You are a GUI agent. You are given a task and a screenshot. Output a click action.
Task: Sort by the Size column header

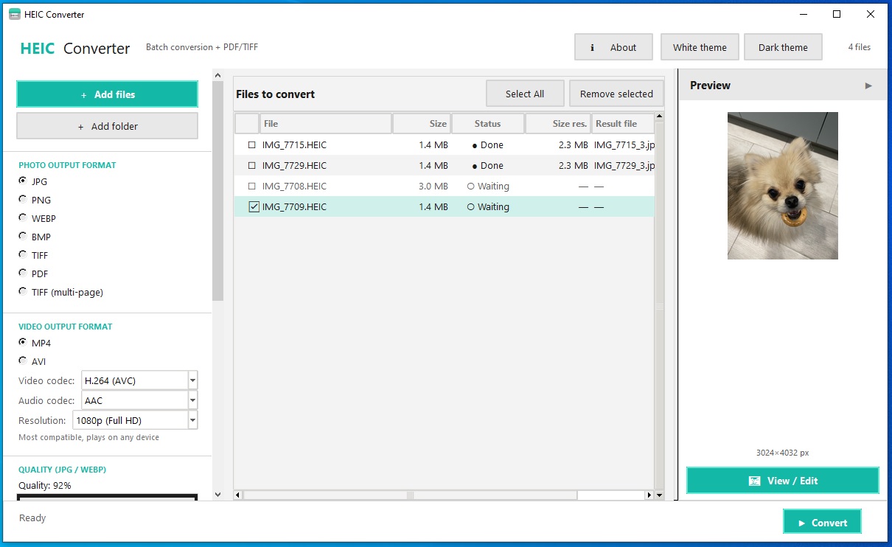pos(422,124)
